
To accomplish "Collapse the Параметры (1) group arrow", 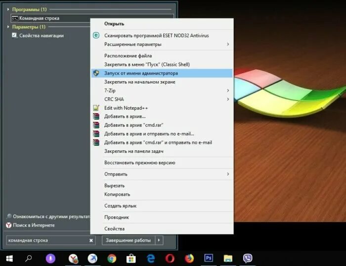I will 8,27.
